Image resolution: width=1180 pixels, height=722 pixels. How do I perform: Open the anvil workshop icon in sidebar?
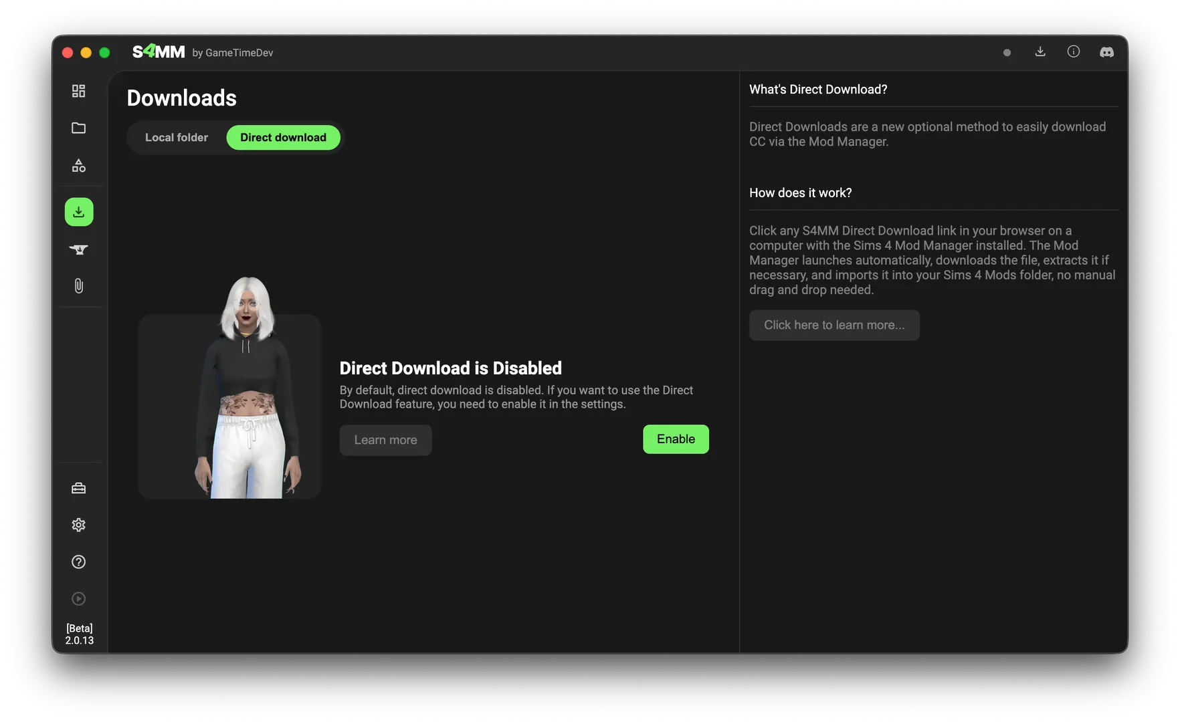tap(79, 249)
